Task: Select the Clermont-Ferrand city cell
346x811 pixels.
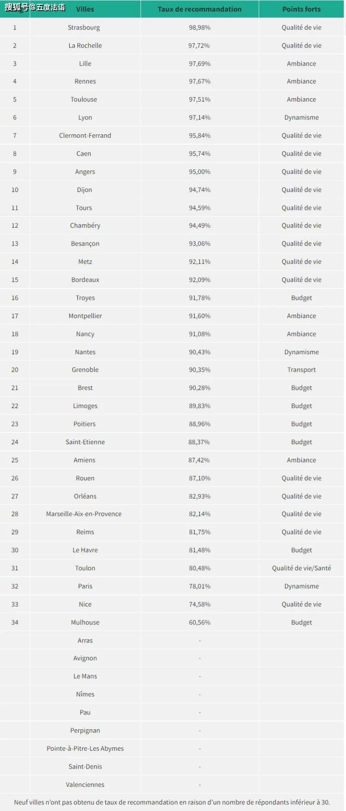Action: [85, 136]
